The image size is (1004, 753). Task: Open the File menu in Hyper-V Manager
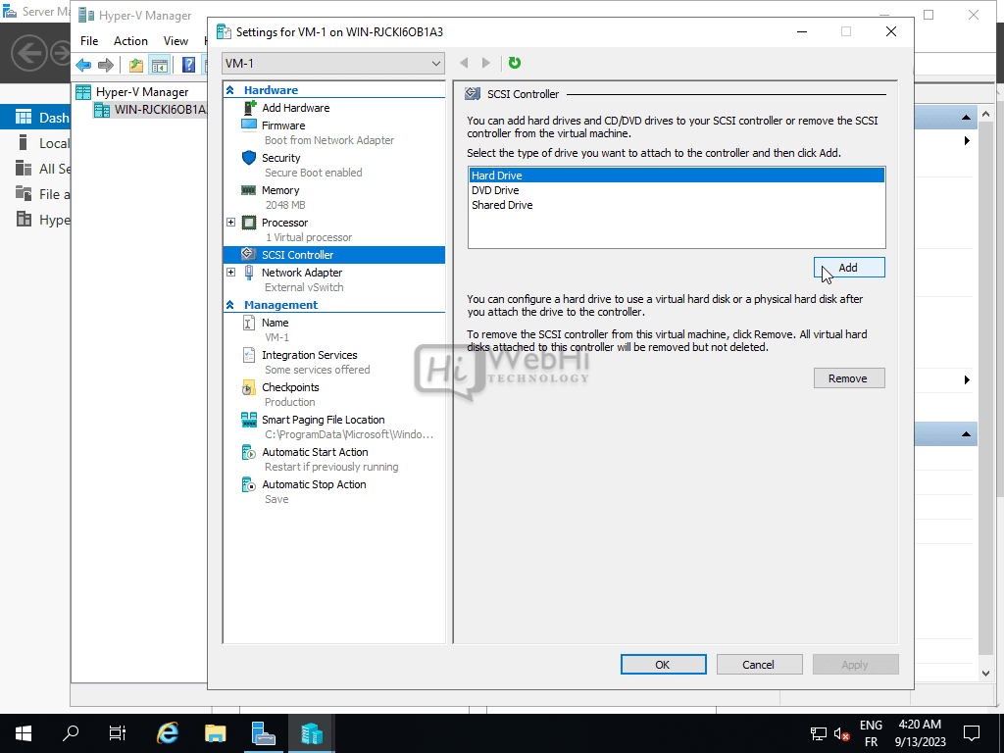89,41
